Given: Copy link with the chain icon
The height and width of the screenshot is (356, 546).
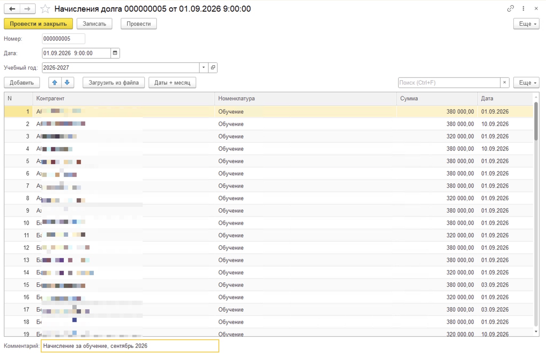Looking at the screenshot, I should click(x=510, y=9).
